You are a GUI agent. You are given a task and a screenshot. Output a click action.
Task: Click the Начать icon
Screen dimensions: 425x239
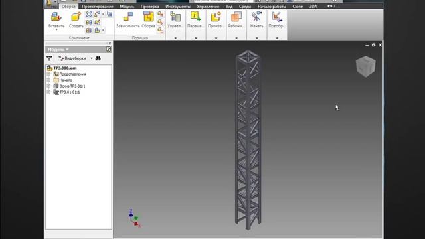[256, 17]
